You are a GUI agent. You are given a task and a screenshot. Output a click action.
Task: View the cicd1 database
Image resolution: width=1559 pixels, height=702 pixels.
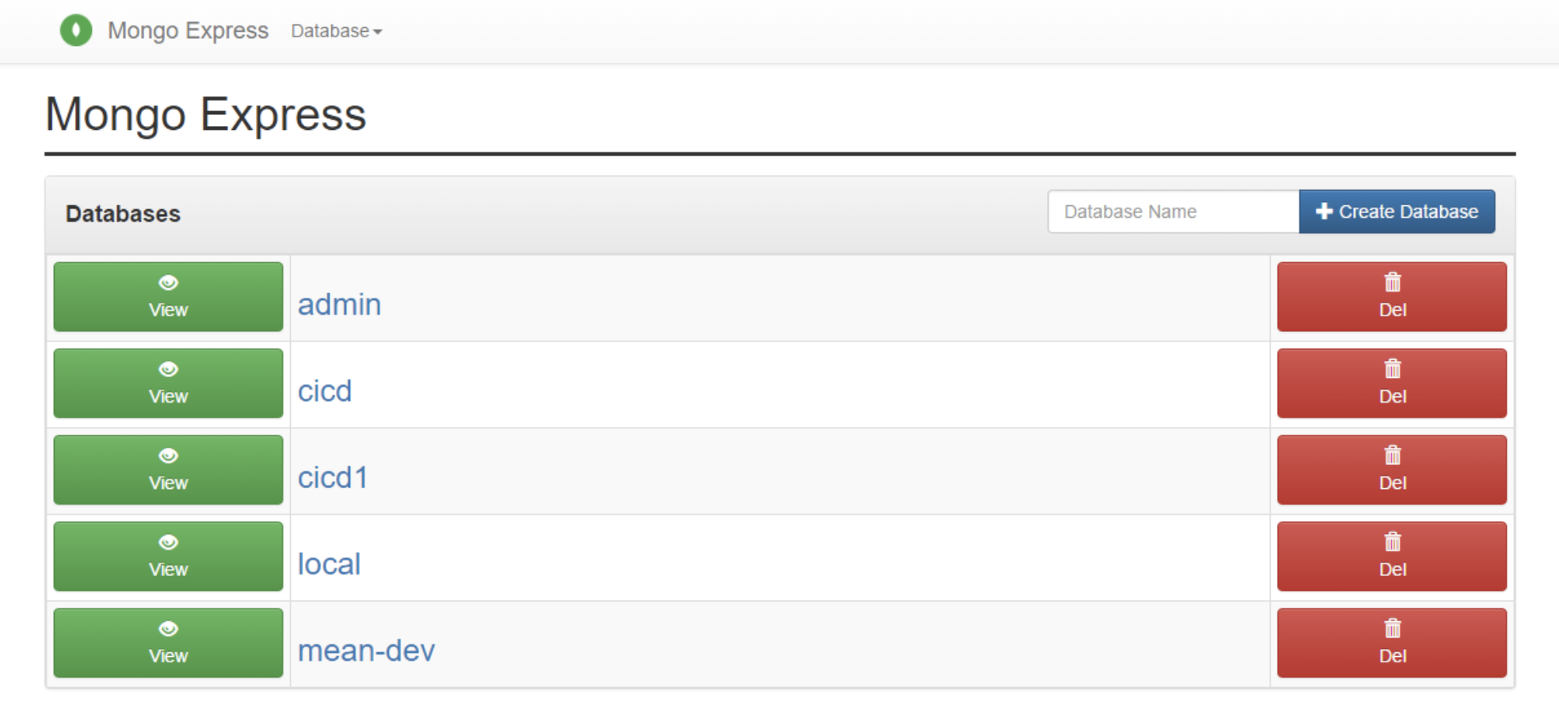pyautogui.click(x=168, y=470)
